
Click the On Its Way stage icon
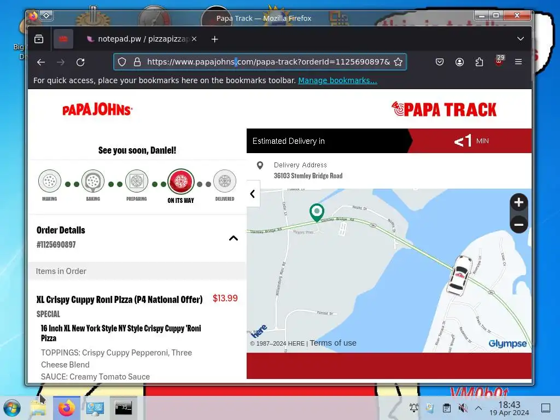(180, 182)
